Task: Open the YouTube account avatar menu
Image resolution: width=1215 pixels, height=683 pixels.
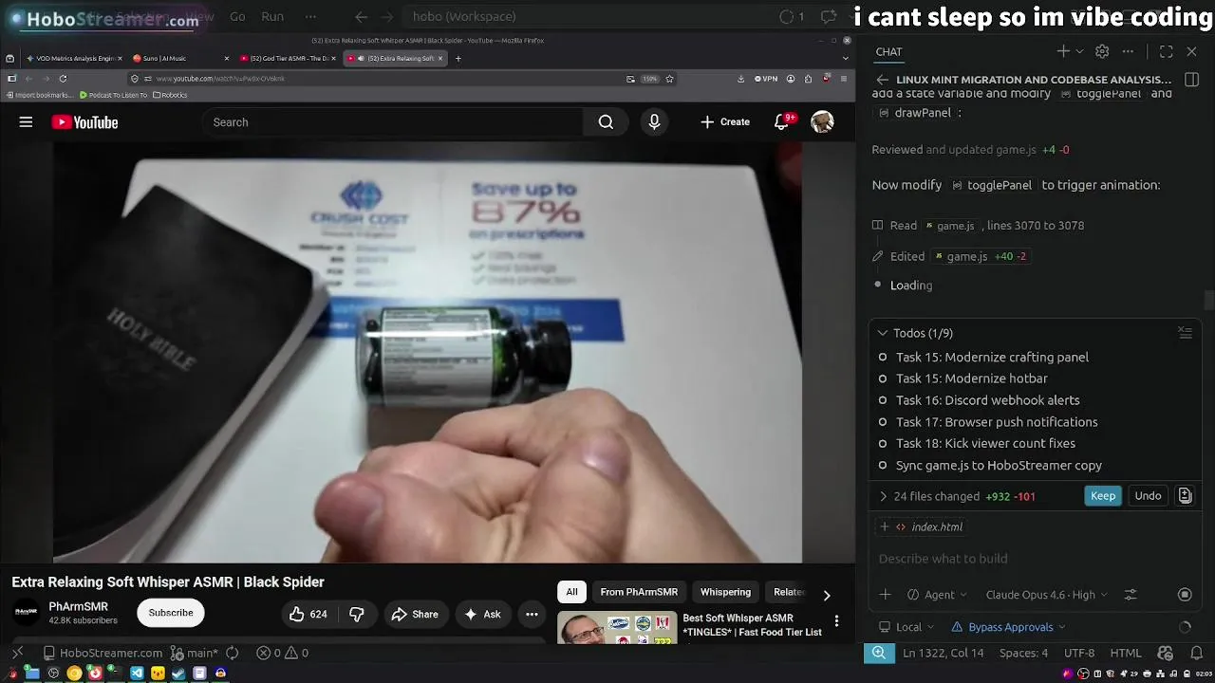Action: point(822,121)
